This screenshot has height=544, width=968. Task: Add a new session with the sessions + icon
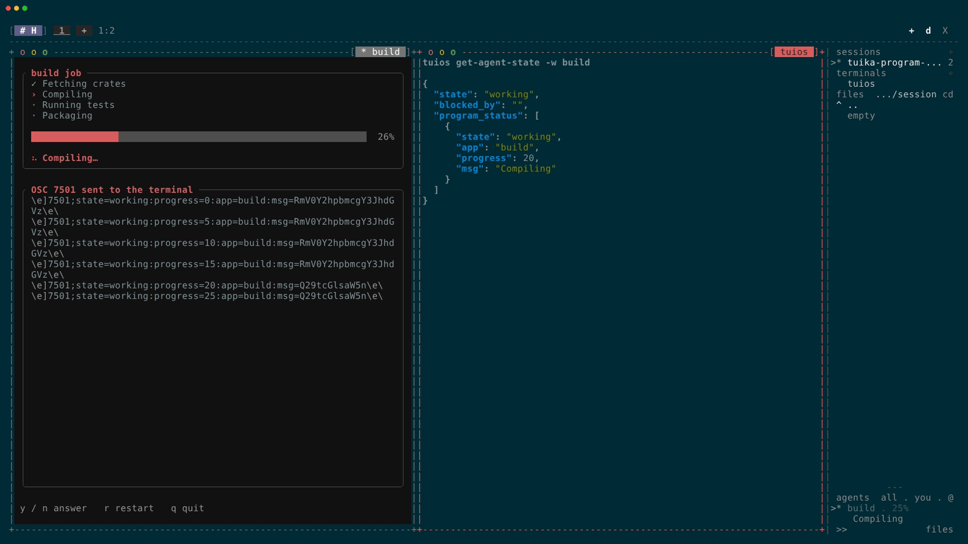pos(950,52)
